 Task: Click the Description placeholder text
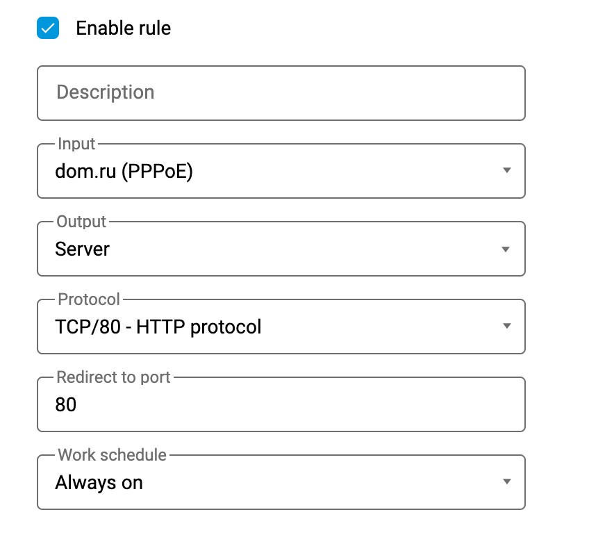tap(105, 92)
